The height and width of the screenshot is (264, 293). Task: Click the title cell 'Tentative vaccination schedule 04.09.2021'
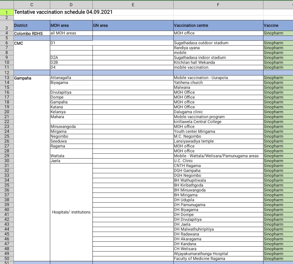click(63, 12)
